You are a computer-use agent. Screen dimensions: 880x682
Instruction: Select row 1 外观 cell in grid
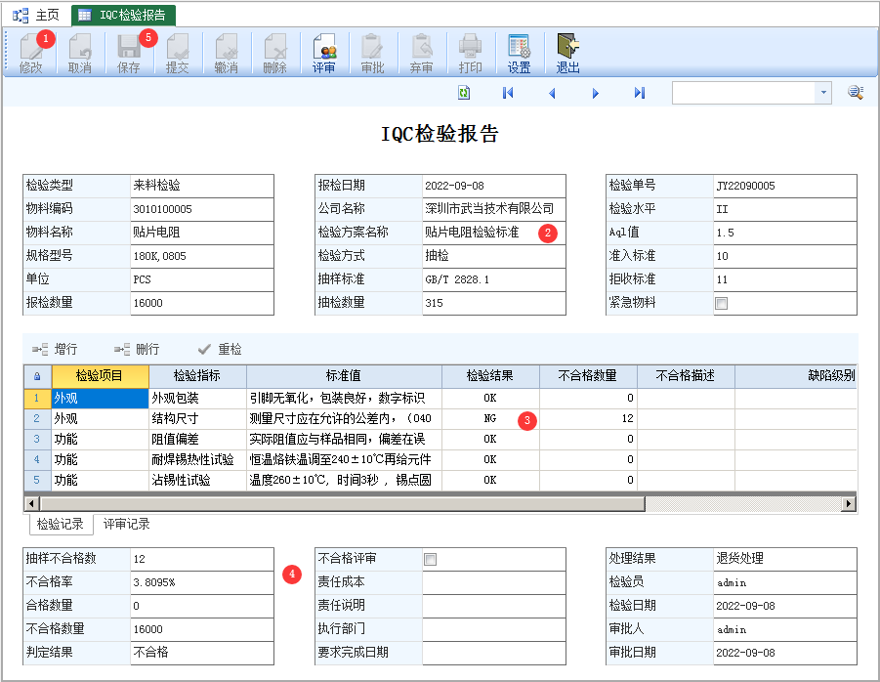coord(100,399)
